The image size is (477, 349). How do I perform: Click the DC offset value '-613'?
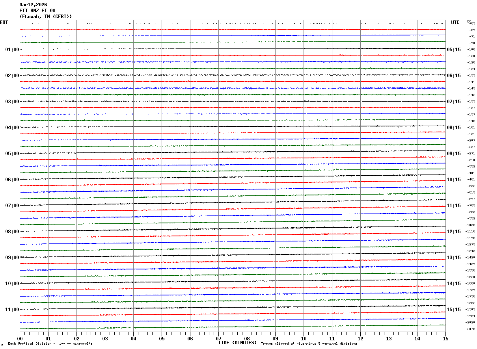pos(471,193)
